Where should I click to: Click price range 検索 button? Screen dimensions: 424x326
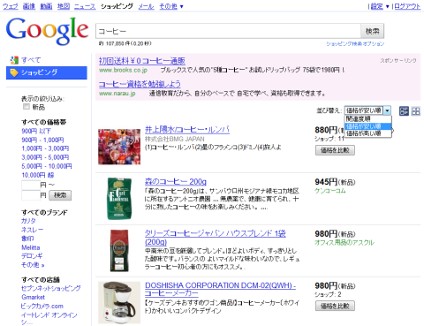[60, 195]
